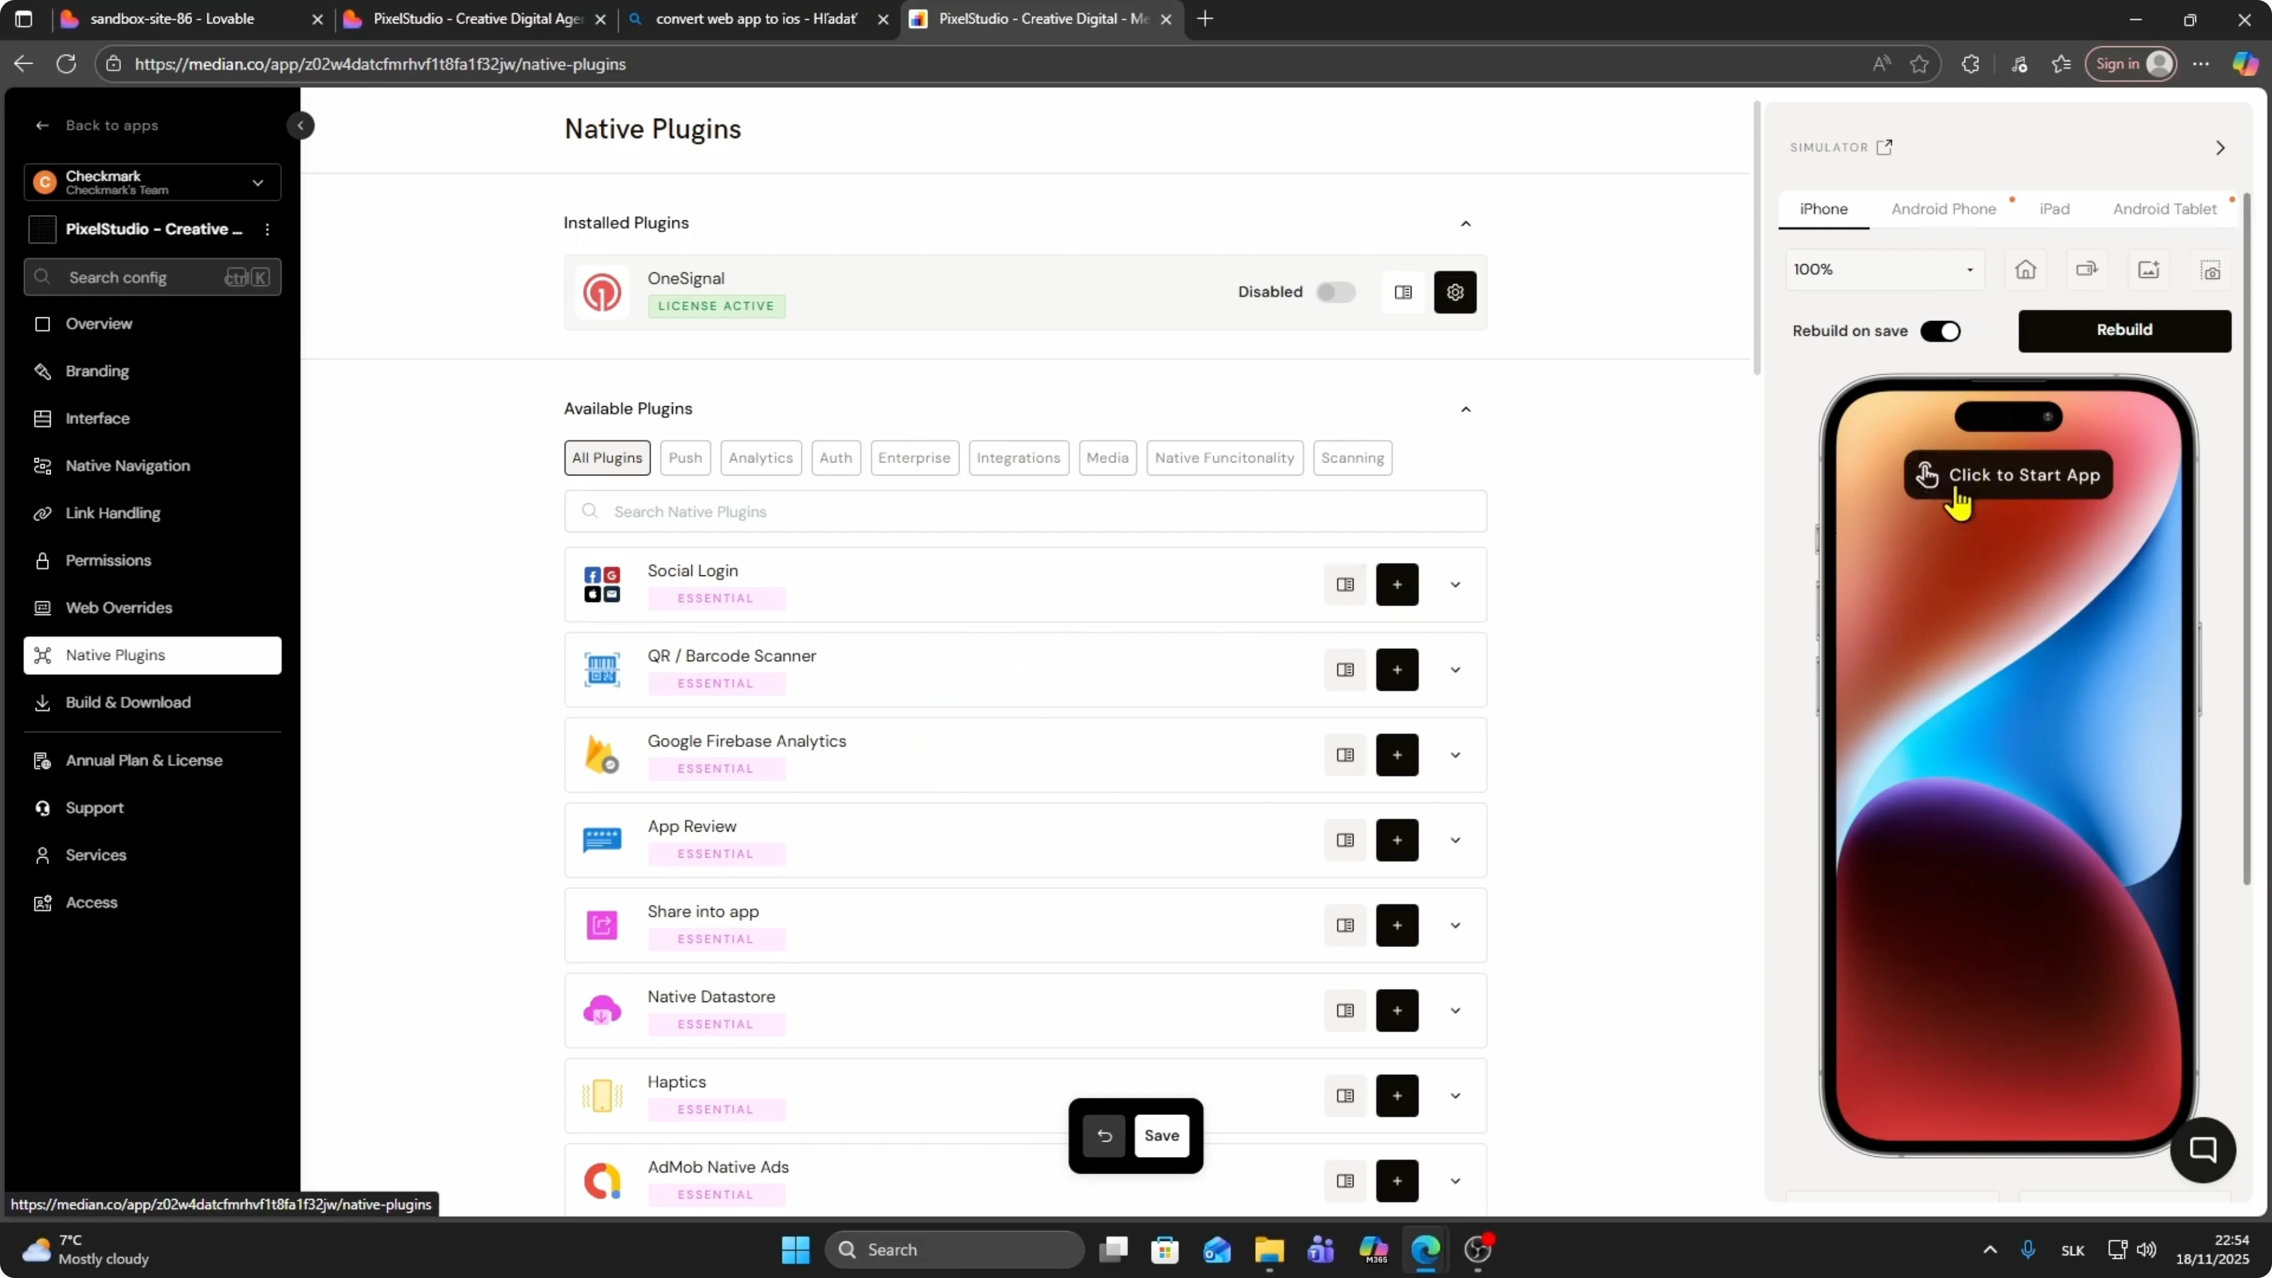The image size is (2272, 1278).
Task: Add the Native Datastore plugin
Action: click(1397, 1011)
